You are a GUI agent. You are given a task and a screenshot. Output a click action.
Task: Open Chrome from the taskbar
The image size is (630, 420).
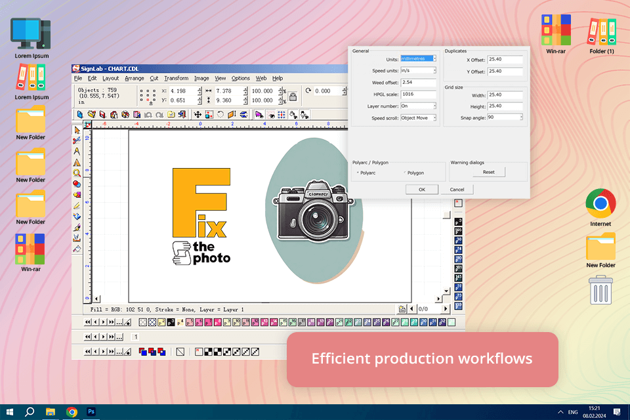(x=72, y=411)
